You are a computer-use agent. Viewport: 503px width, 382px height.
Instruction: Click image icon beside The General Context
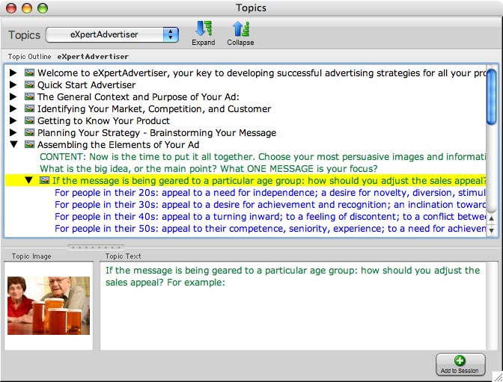click(x=29, y=96)
